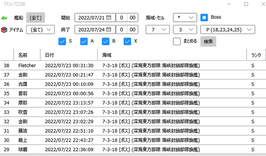Select the 最上 drop entry
266x156 pixels.
133,140
